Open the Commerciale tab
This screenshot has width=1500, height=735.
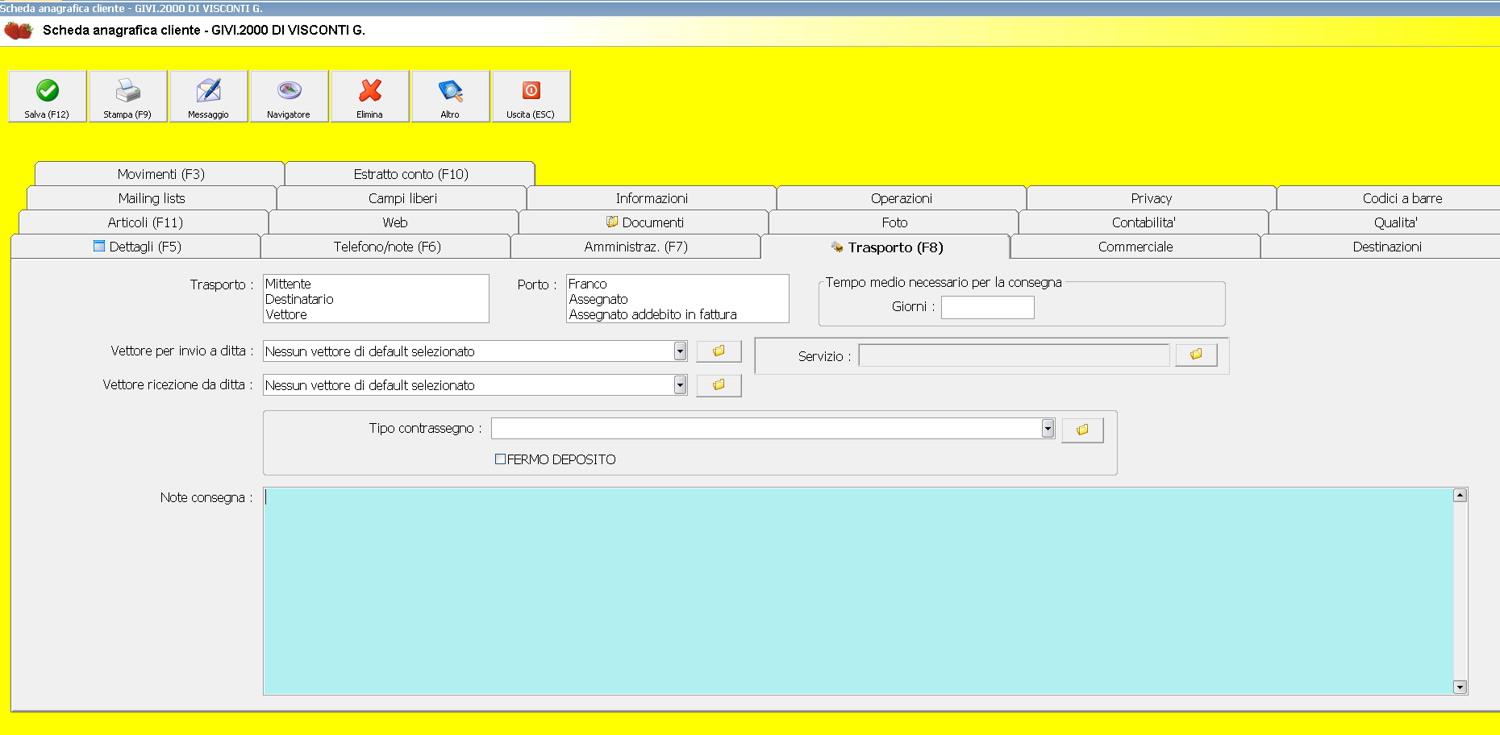point(1135,247)
